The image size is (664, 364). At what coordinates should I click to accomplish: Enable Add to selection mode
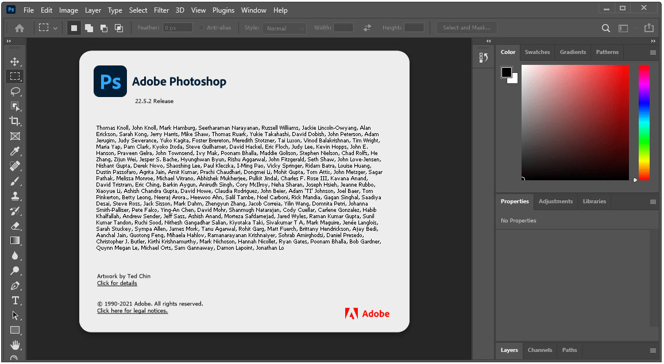point(89,28)
